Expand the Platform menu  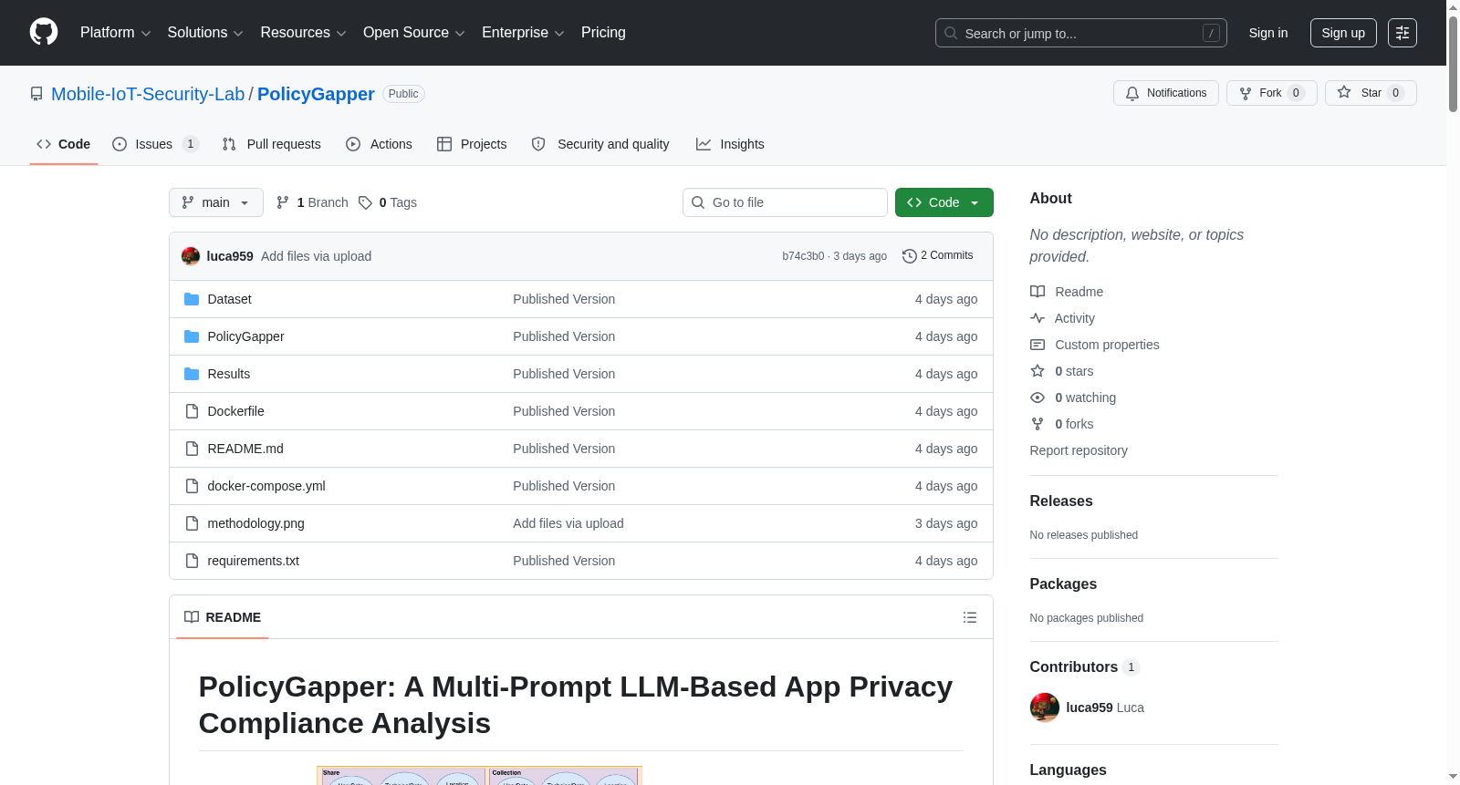click(116, 33)
